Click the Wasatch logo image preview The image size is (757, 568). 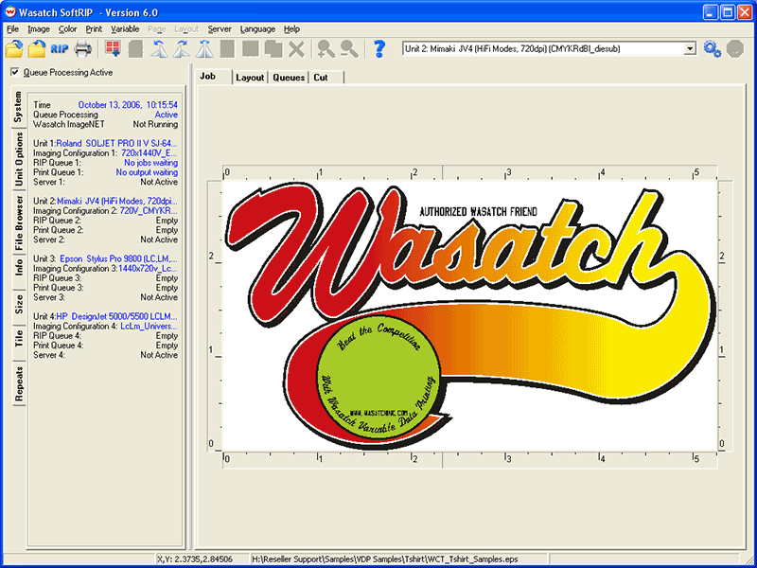click(x=470, y=316)
